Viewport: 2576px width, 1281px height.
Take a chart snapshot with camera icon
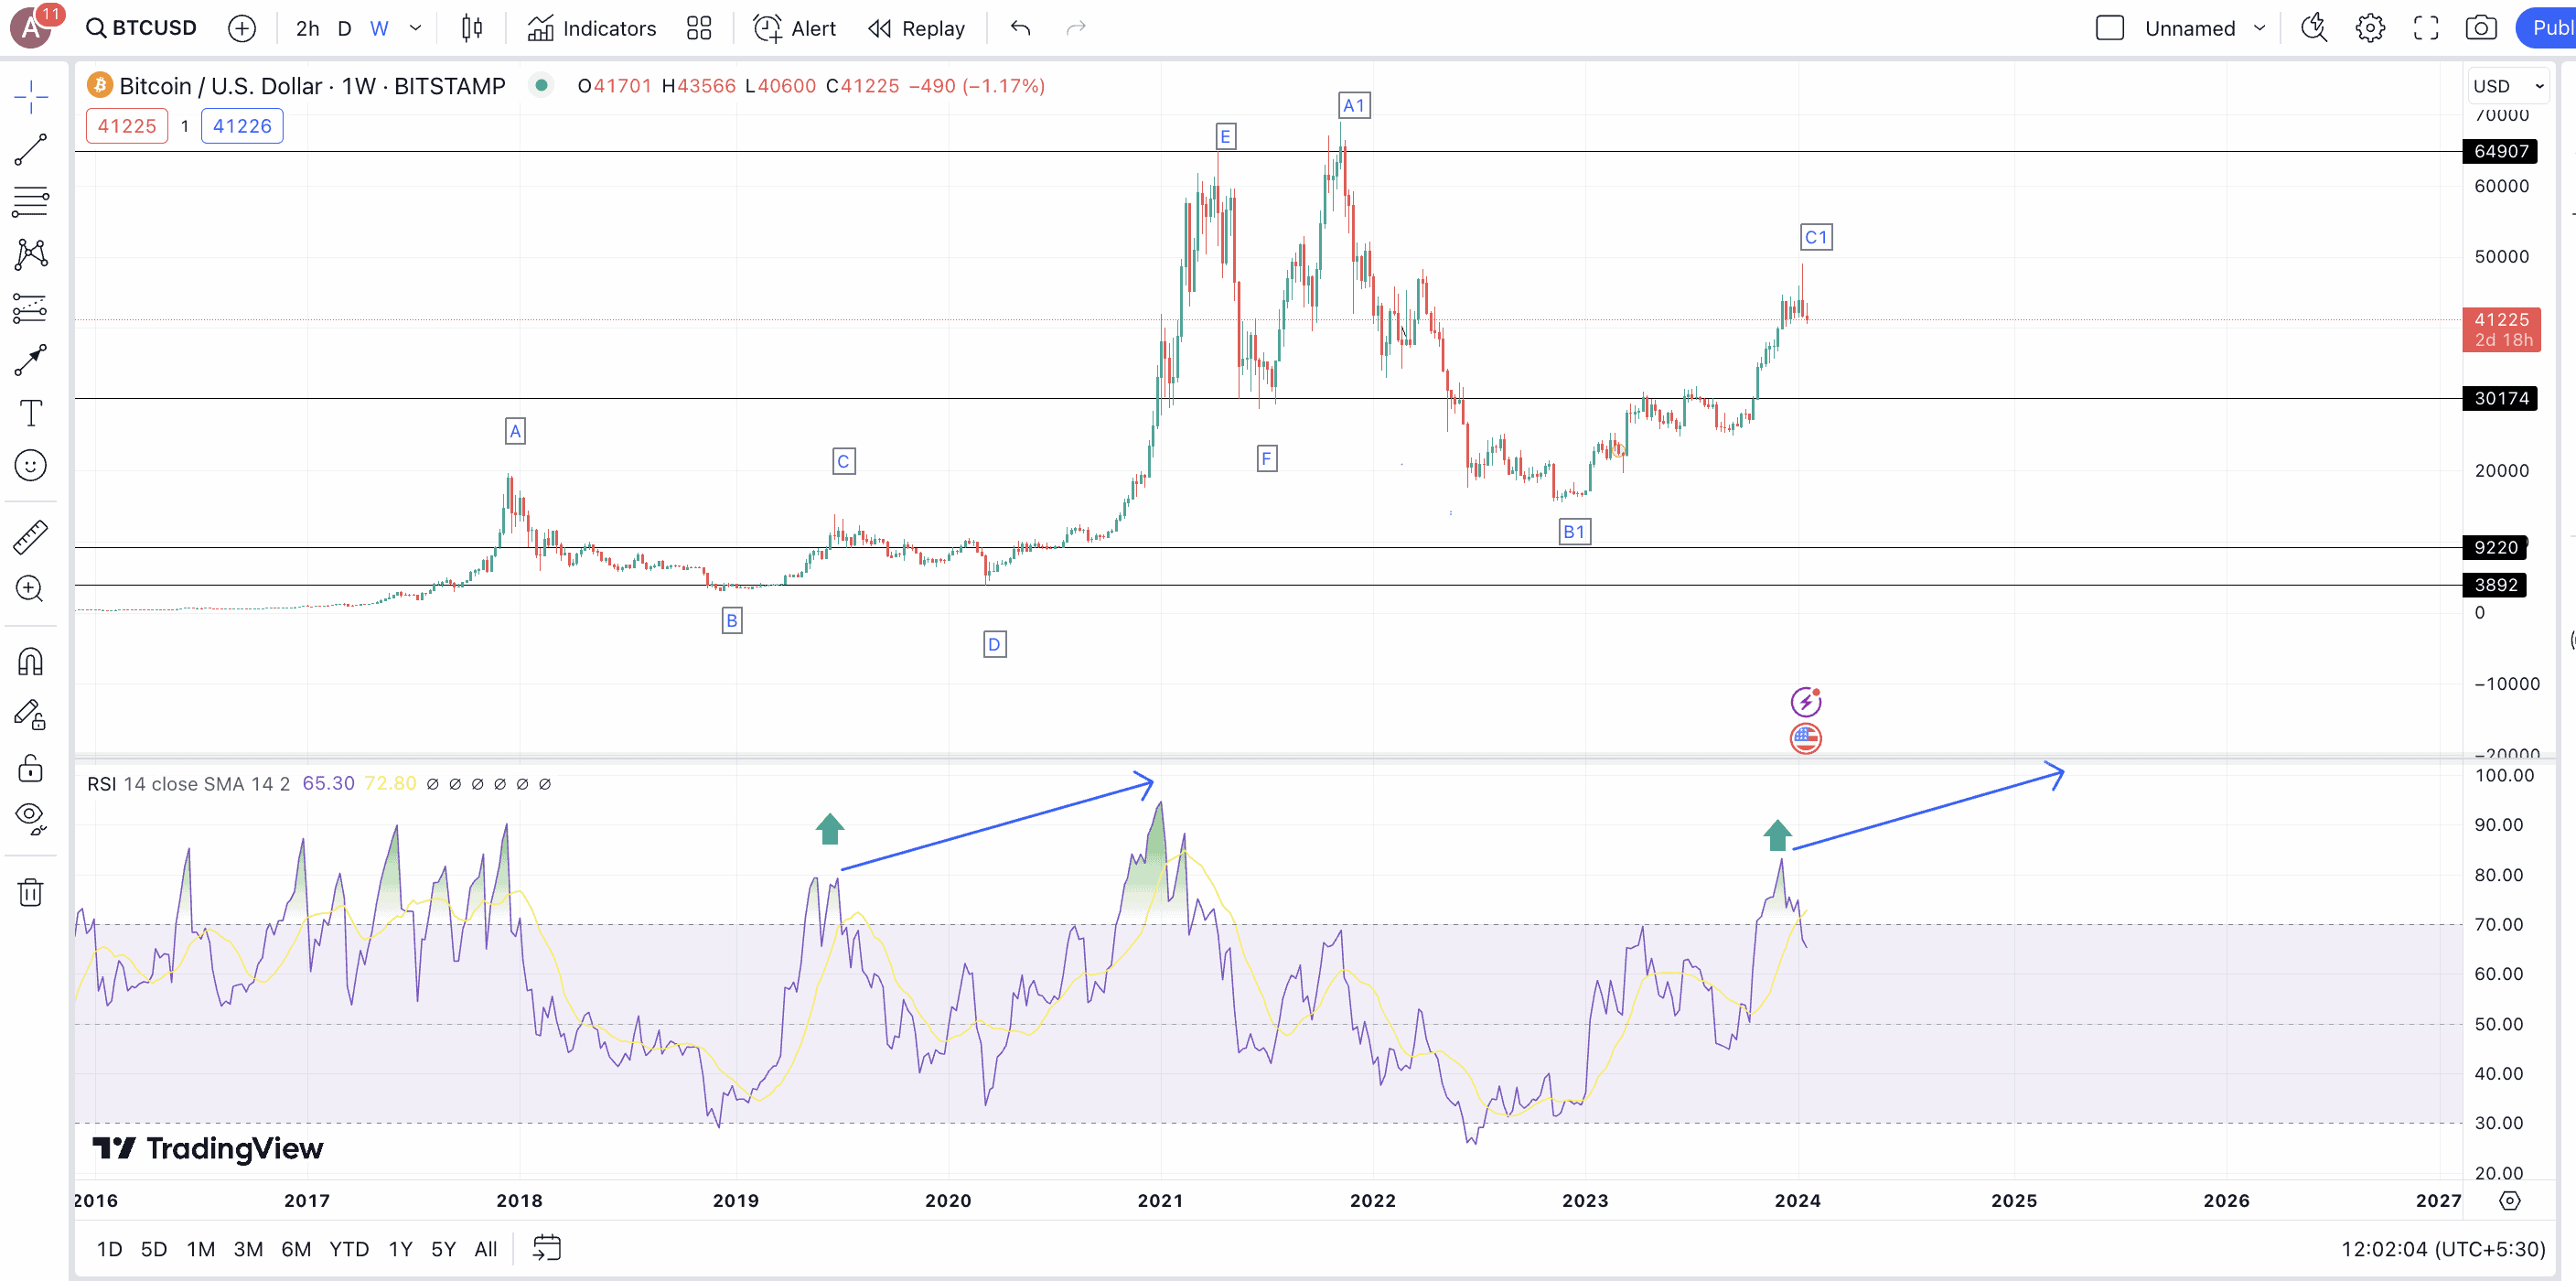point(2481,28)
